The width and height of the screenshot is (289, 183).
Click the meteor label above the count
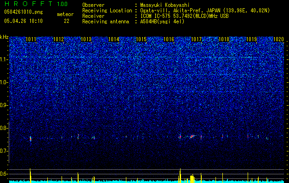(65, 14)
